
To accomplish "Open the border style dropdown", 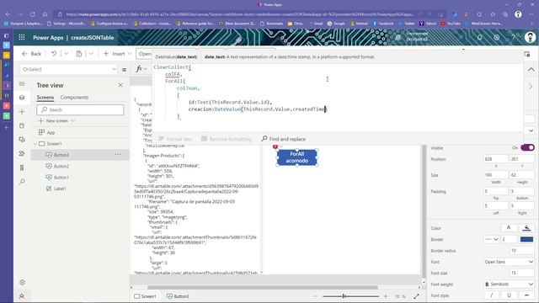I will [492, 239].
